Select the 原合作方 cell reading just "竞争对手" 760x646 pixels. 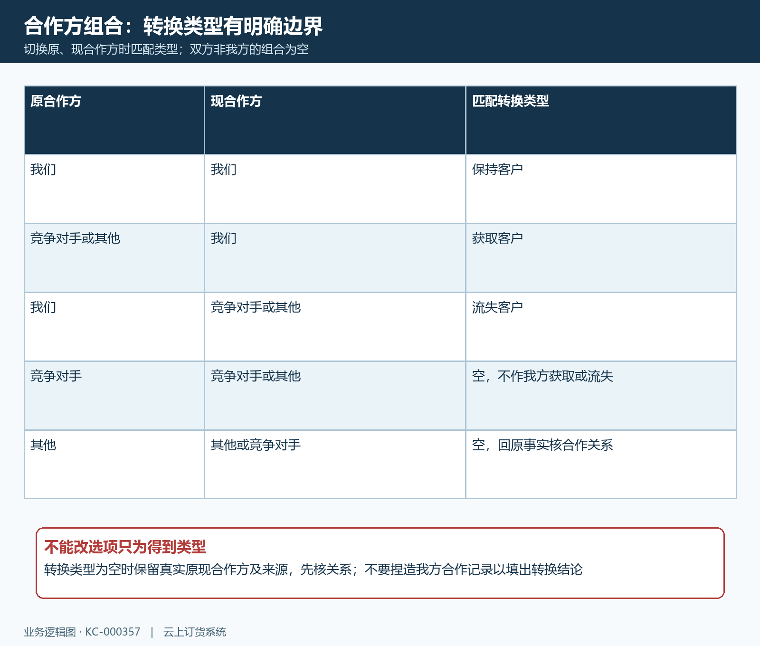pos(114,396)
